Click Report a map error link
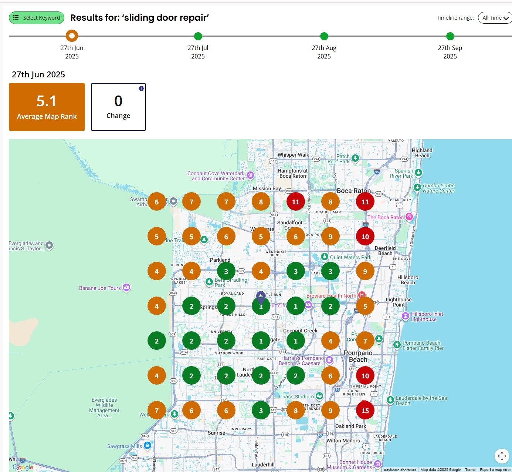The image size is (512, 472). (x=495, y=469)
